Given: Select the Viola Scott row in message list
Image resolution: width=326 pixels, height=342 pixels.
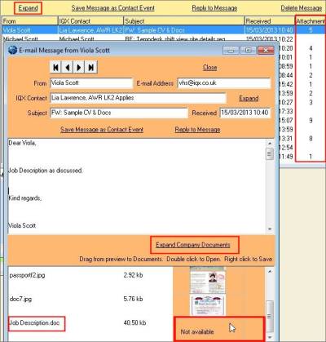Looking at the screenshot, I should point(163,30).
